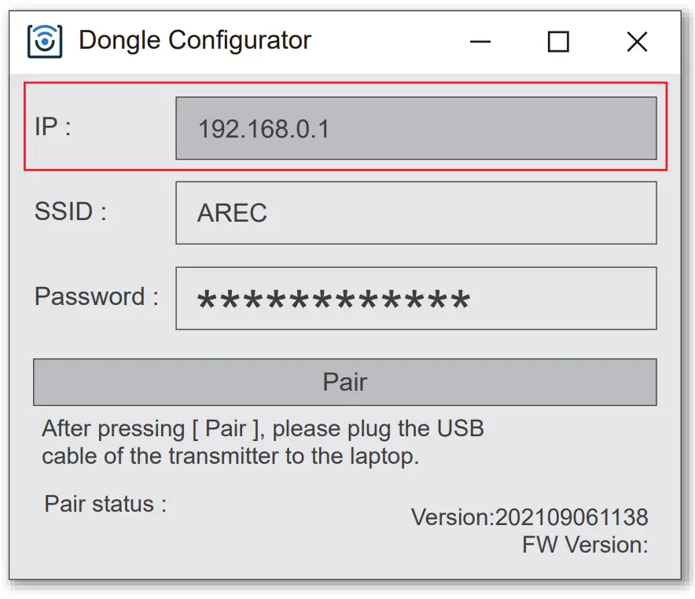Focus the IP address input field
695x599 pixels.
[x=415, y=128]
